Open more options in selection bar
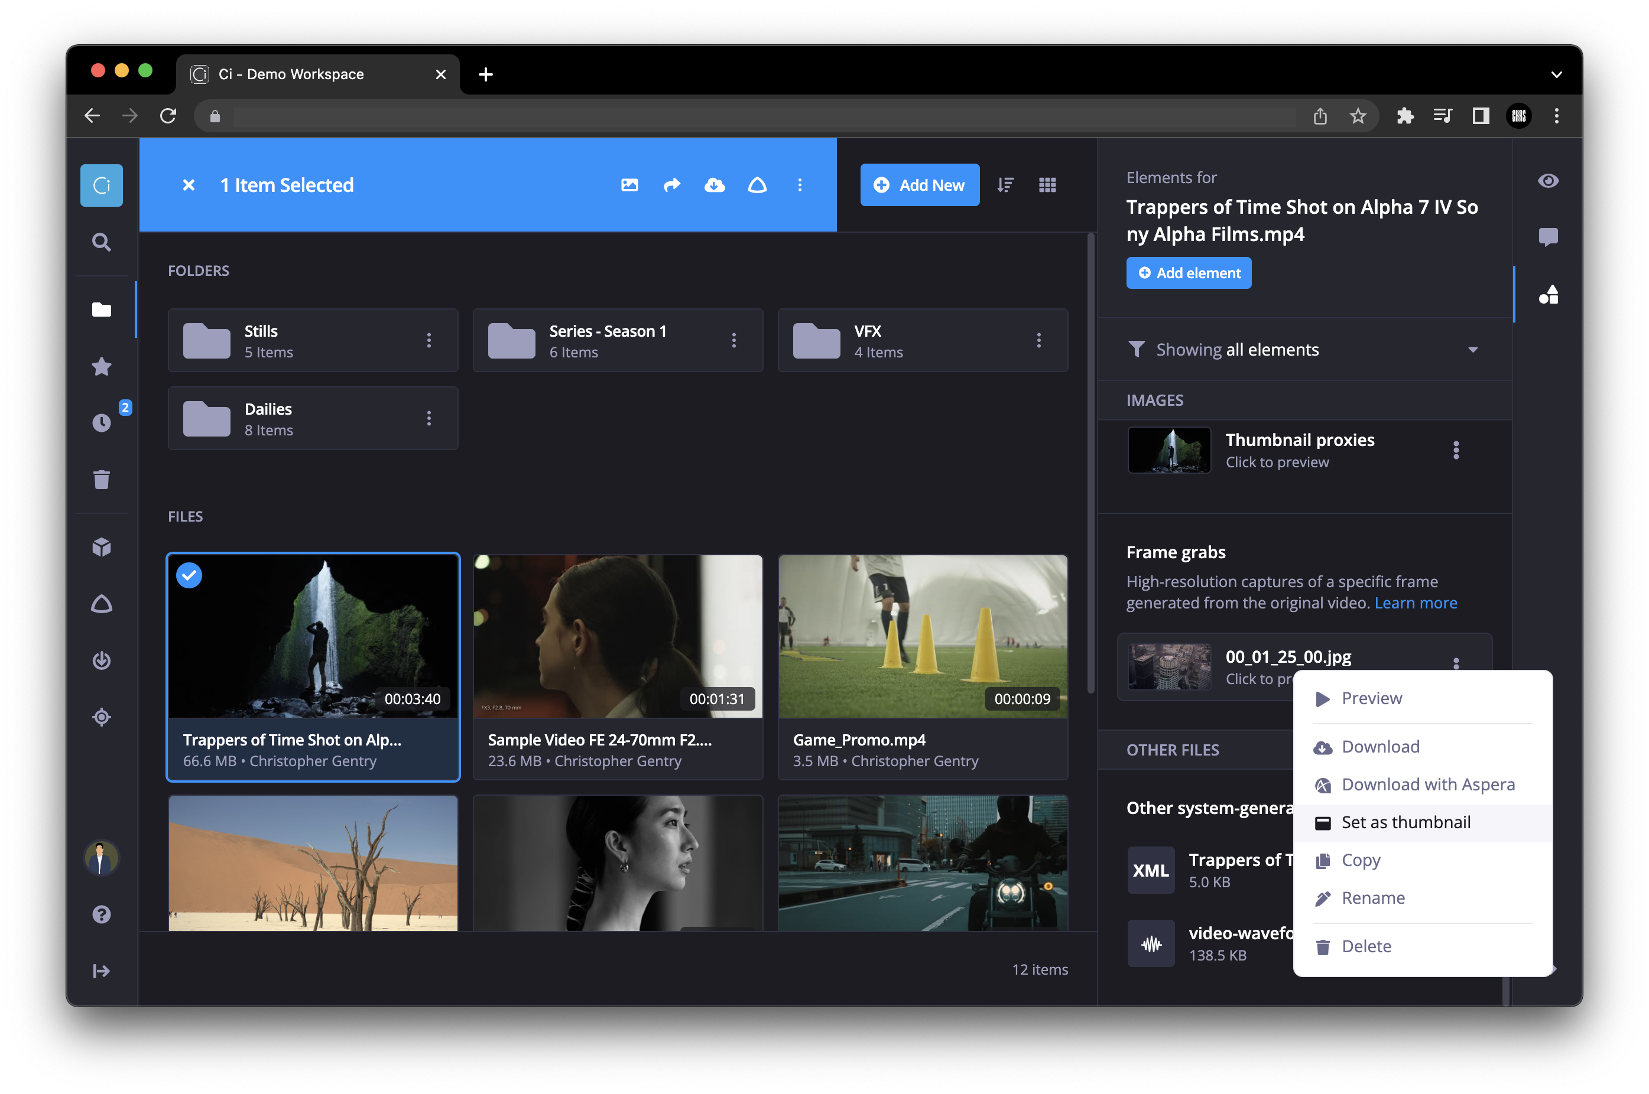The width and height of the screenshot is (1649, 1094). [799, 185]
